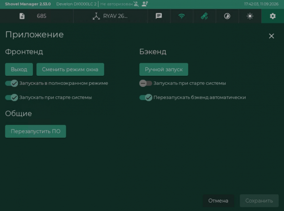Toggle Перезапускать бэкенд автоматически switch
Viewport: 284px width, 211px height.
tap(145, 97)
